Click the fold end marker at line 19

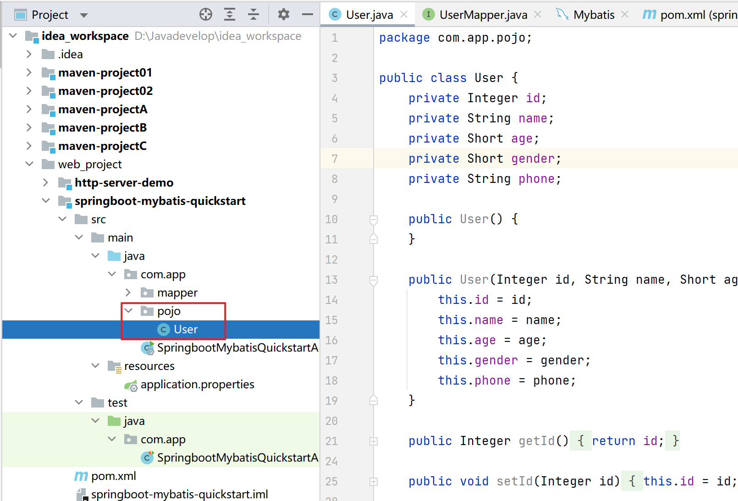374,400
